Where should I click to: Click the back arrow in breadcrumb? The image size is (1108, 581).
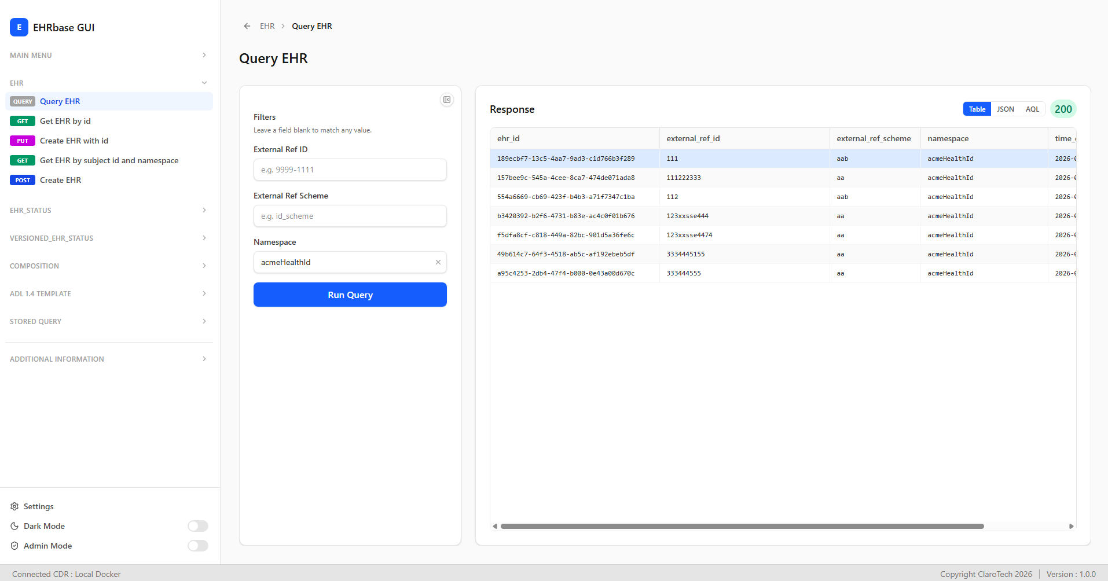click(x=247, y=26)
